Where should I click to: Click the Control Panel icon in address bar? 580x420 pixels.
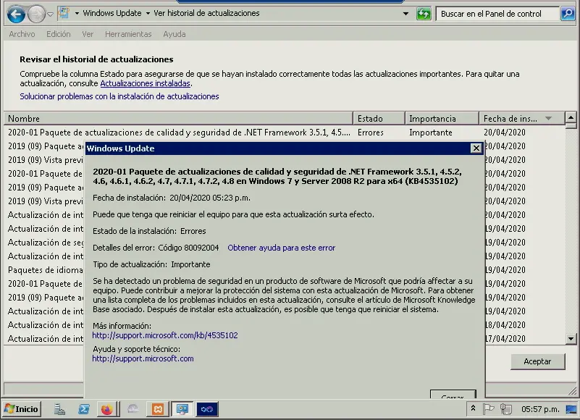point(64,13)
